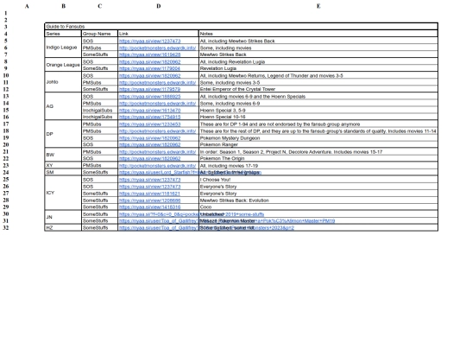Viewport: 466px width, 350px height.
Task: Click the 'I Choose You!' notes cell
Action: (x=318, y=180)
